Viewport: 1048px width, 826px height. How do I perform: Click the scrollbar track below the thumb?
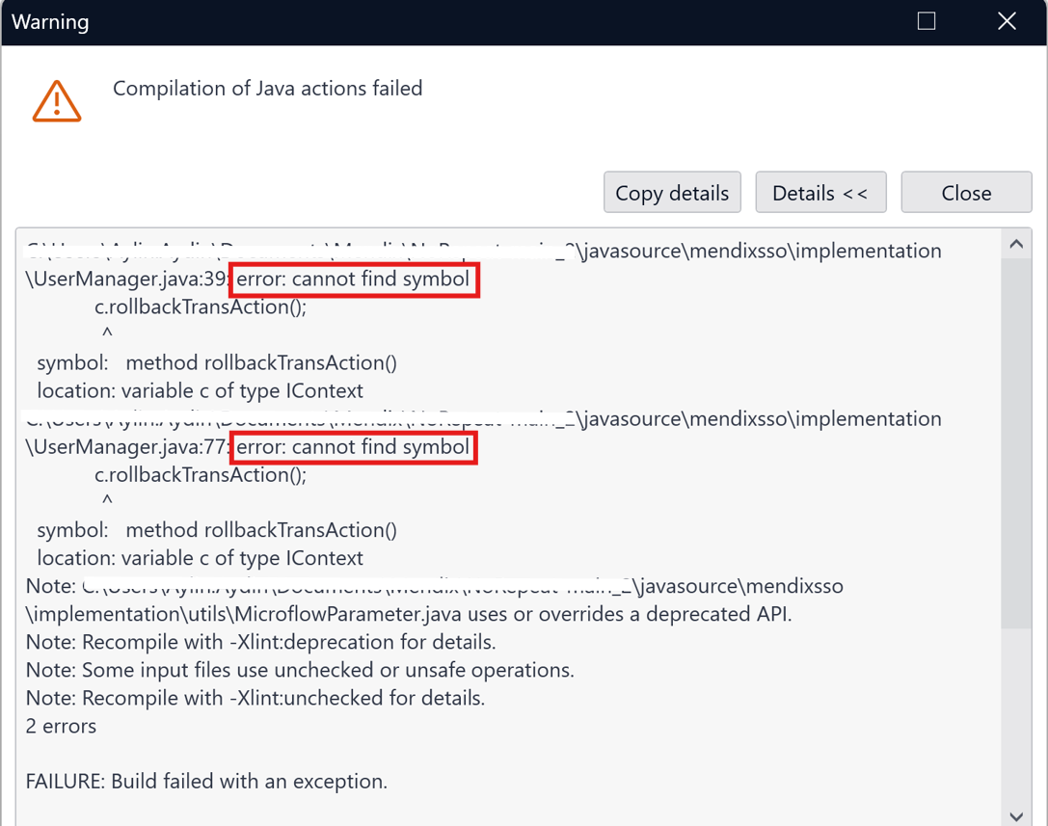tap(1016, 715)
